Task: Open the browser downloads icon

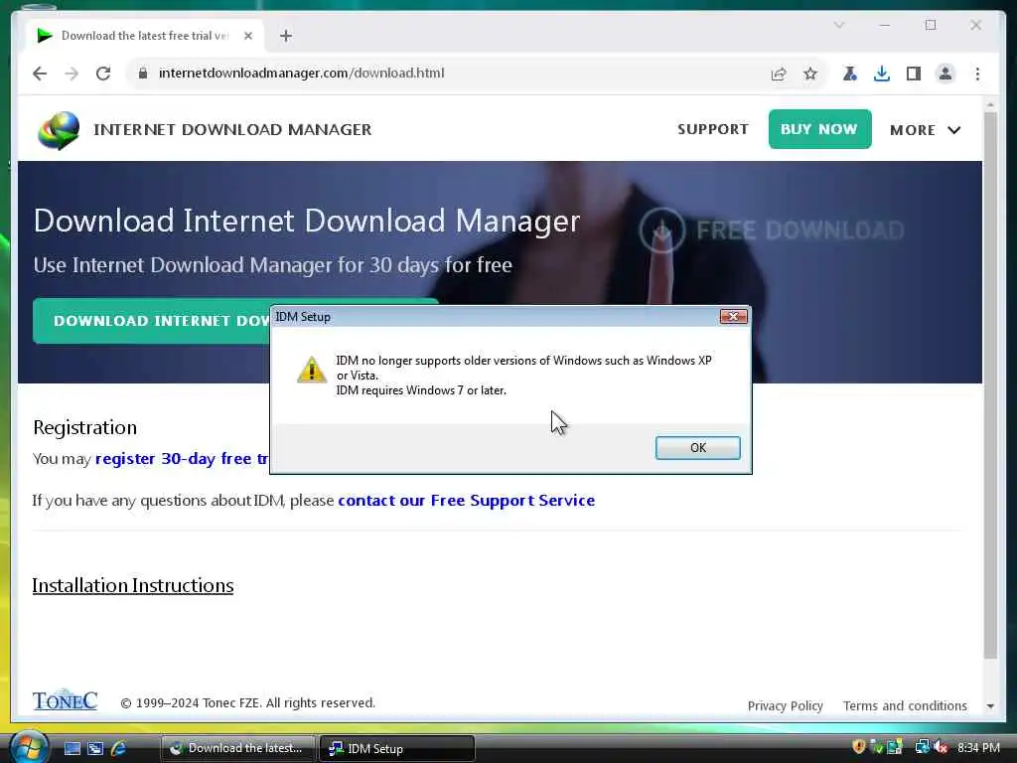Action: pos(882,74)
